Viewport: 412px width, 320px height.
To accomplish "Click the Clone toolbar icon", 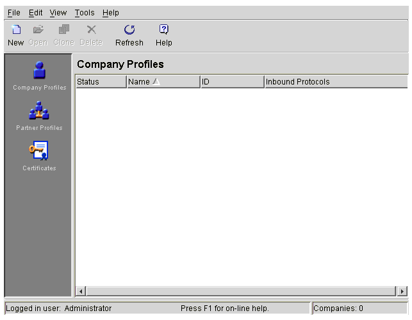I will (x=64, y=29).
